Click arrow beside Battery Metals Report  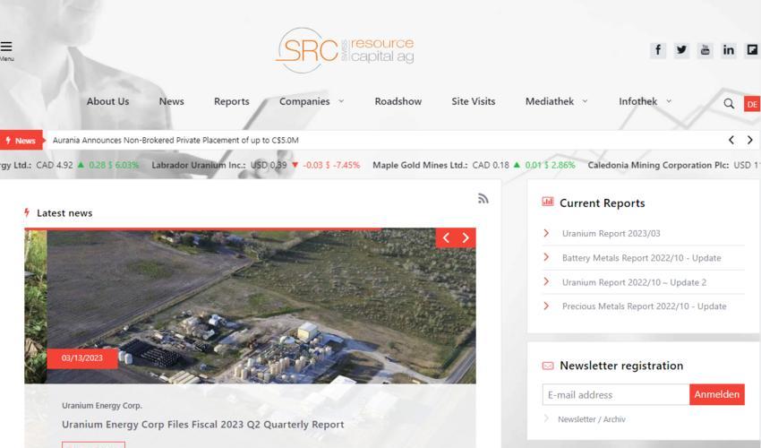(x=546, y=257)
